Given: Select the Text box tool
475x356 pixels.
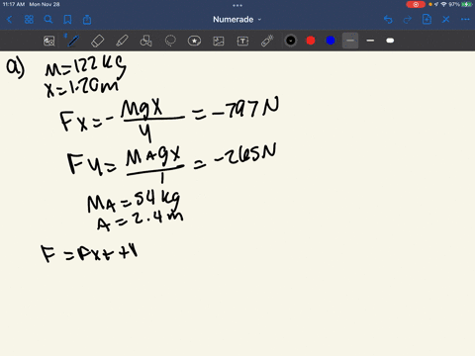Looking at the screenshot, I should pyautogui.click(x=242, y=41).
